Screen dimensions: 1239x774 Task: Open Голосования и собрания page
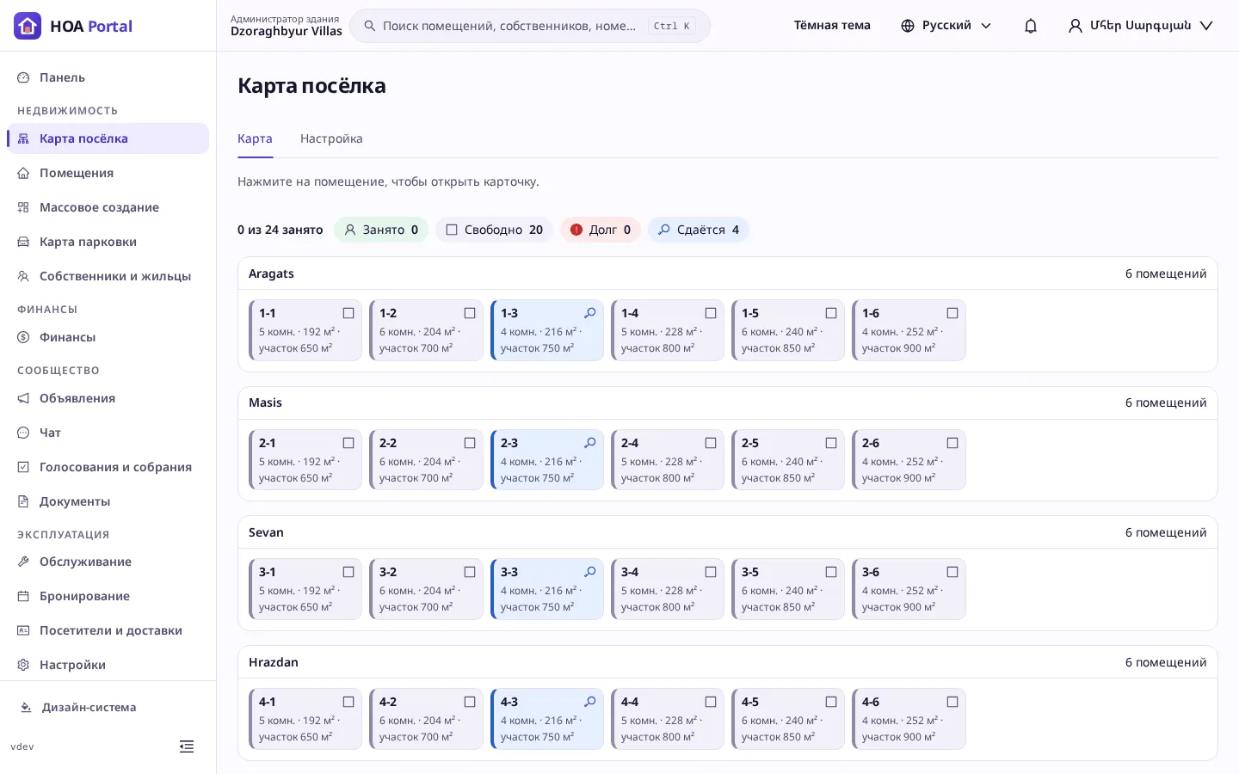click(108, 467)
